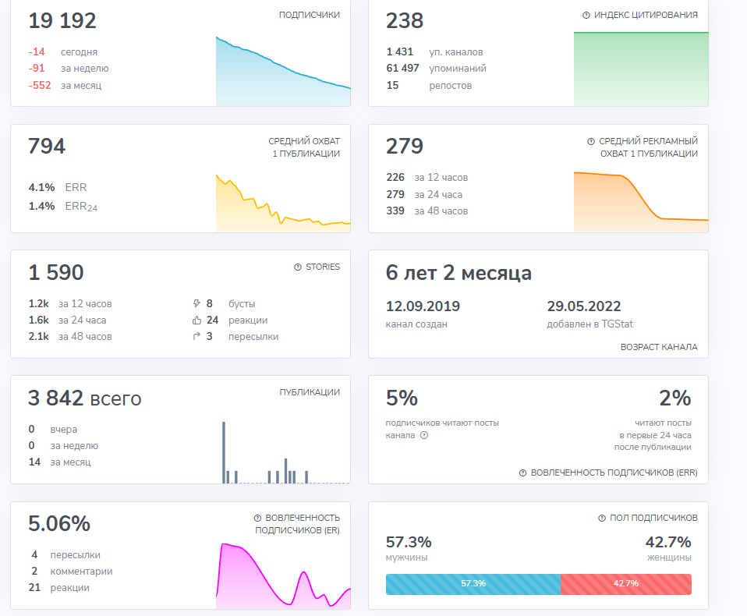Click help icon beside ВОВЛЕЧЕННОСТЬ ПОДПИСЧИКОВ (ERR)
Image resolution: width=747 pixels, height=616 pixels.
522,473
